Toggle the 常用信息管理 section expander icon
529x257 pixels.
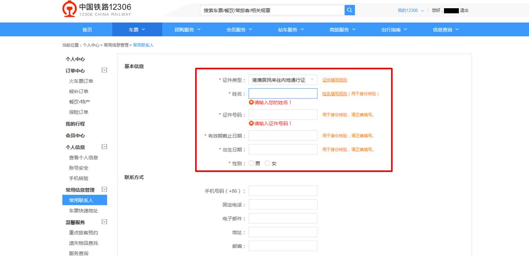(x=104, y=190)
